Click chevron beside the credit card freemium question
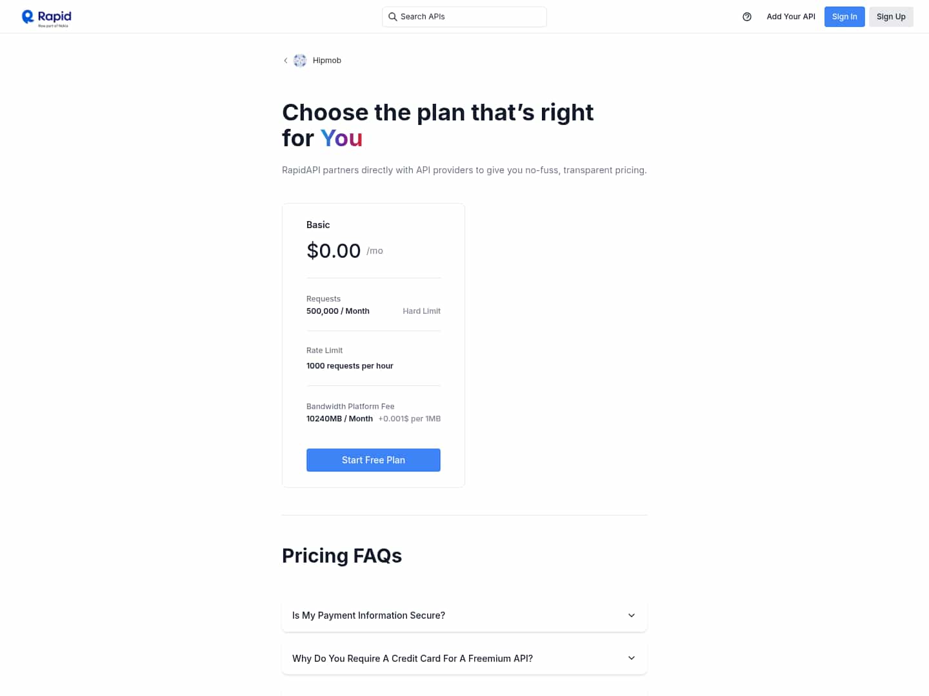The width and height of the screenshot is (929, 696). [632, 658]
